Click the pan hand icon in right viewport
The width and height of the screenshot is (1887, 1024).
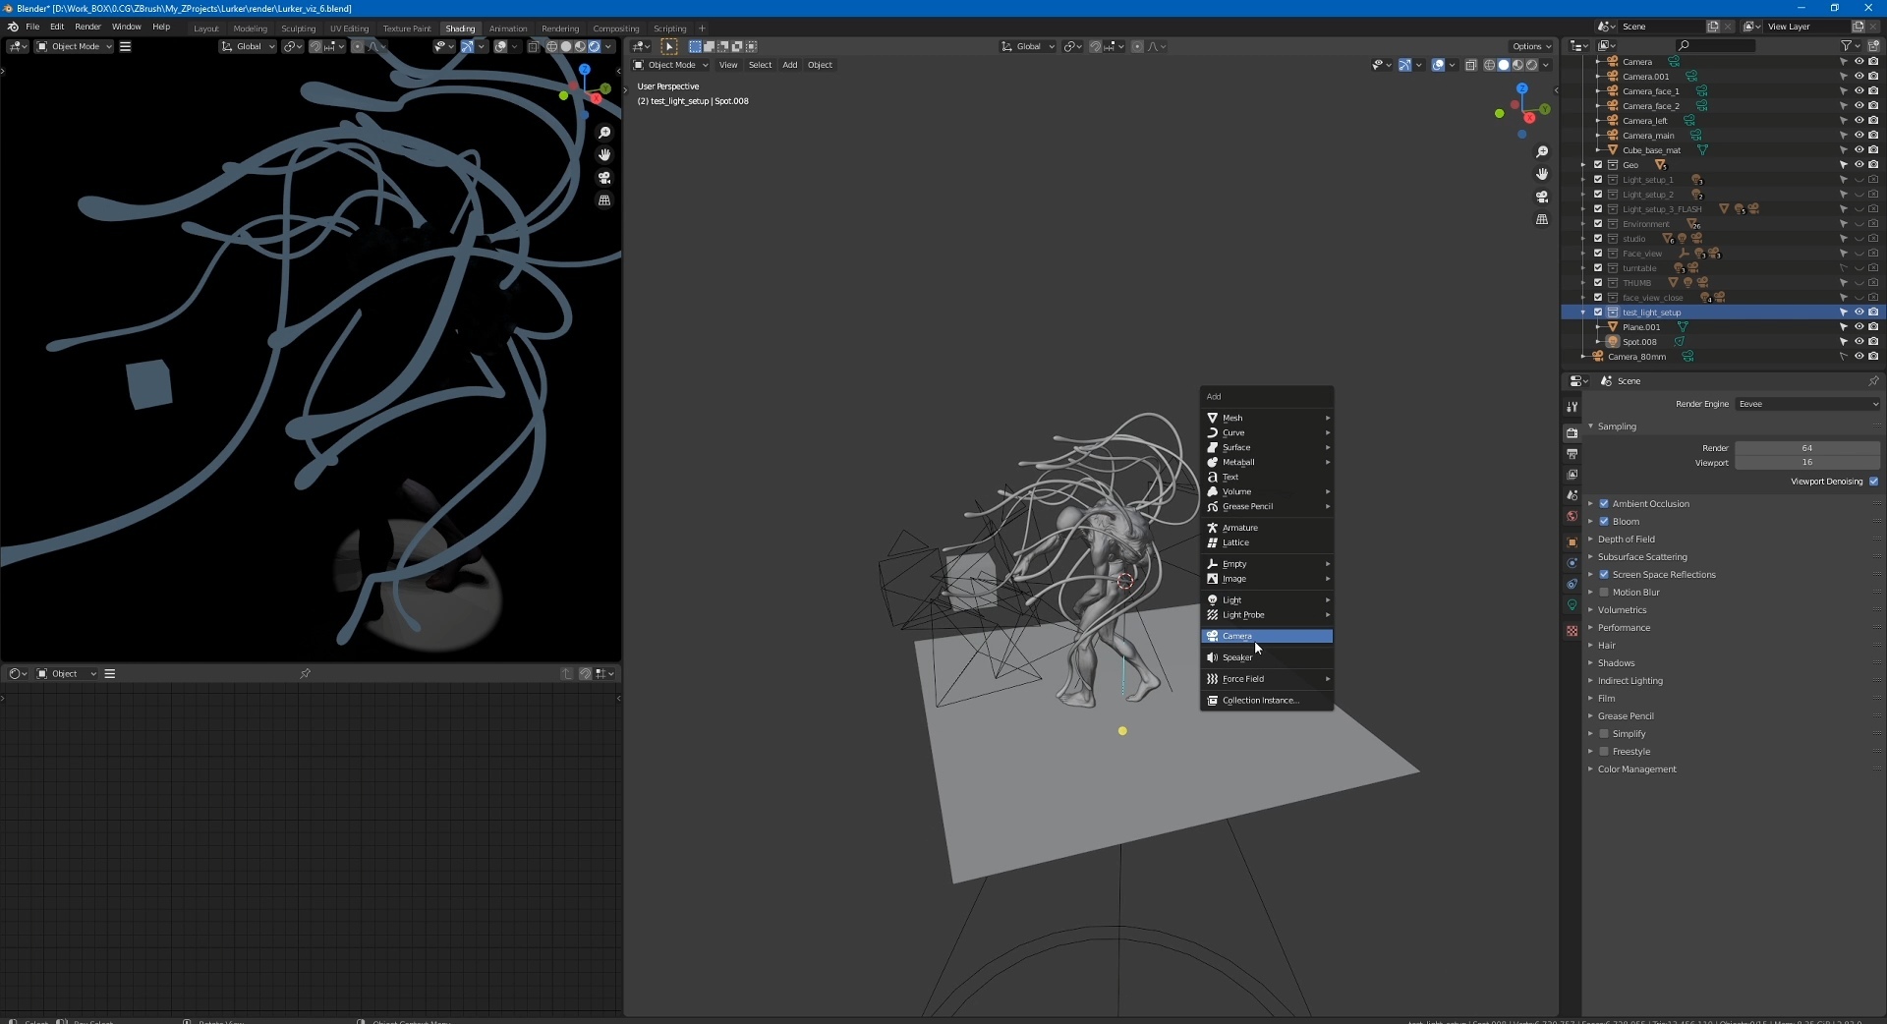click(1541, 174)
